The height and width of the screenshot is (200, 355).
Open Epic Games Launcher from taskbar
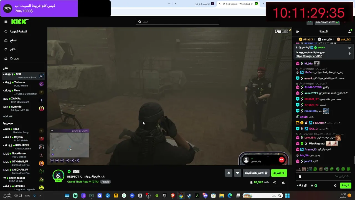pos(165,196)
